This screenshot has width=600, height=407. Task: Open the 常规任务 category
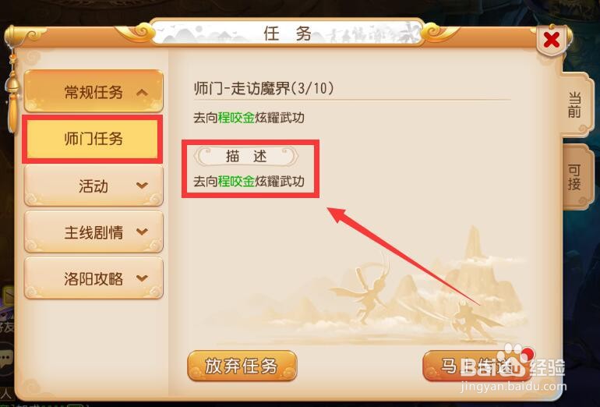click(94, 91)
